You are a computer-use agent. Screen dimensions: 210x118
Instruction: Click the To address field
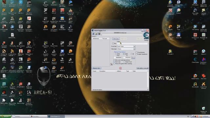[x=127, y=58]
